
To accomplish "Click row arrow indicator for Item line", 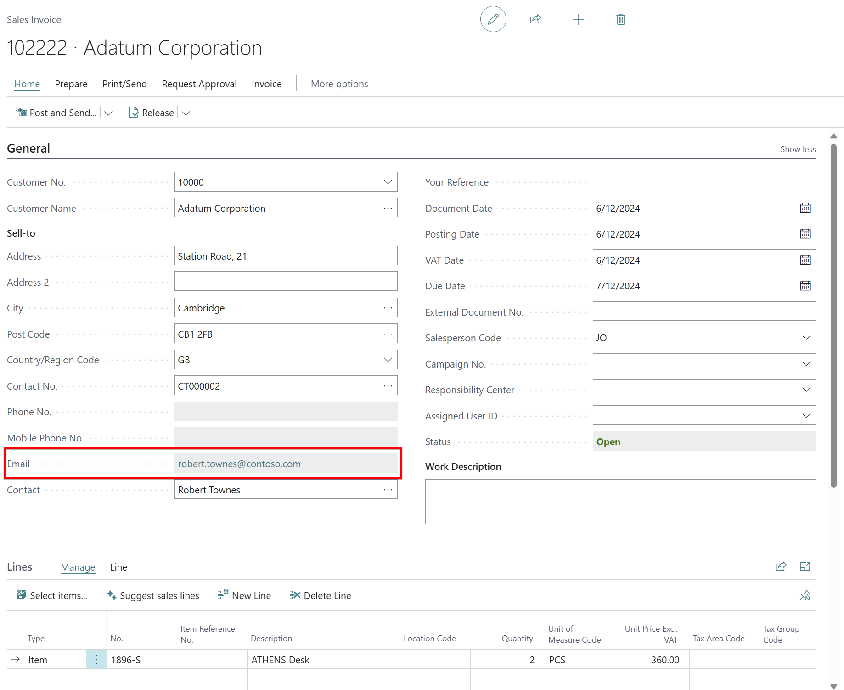I will [x=15, y=660].
